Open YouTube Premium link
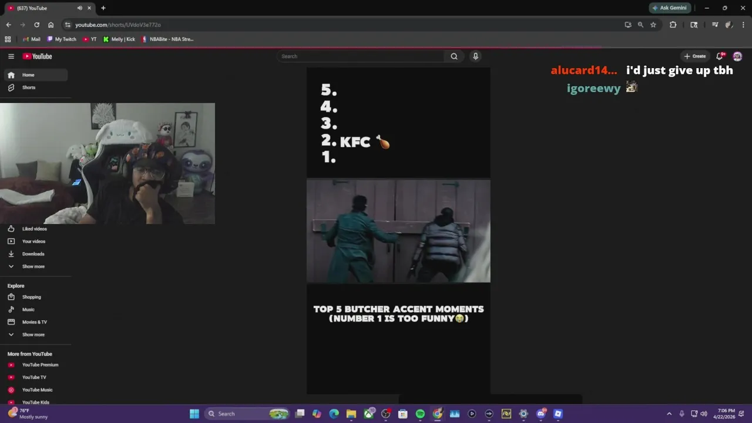 (x=35, y=365)
